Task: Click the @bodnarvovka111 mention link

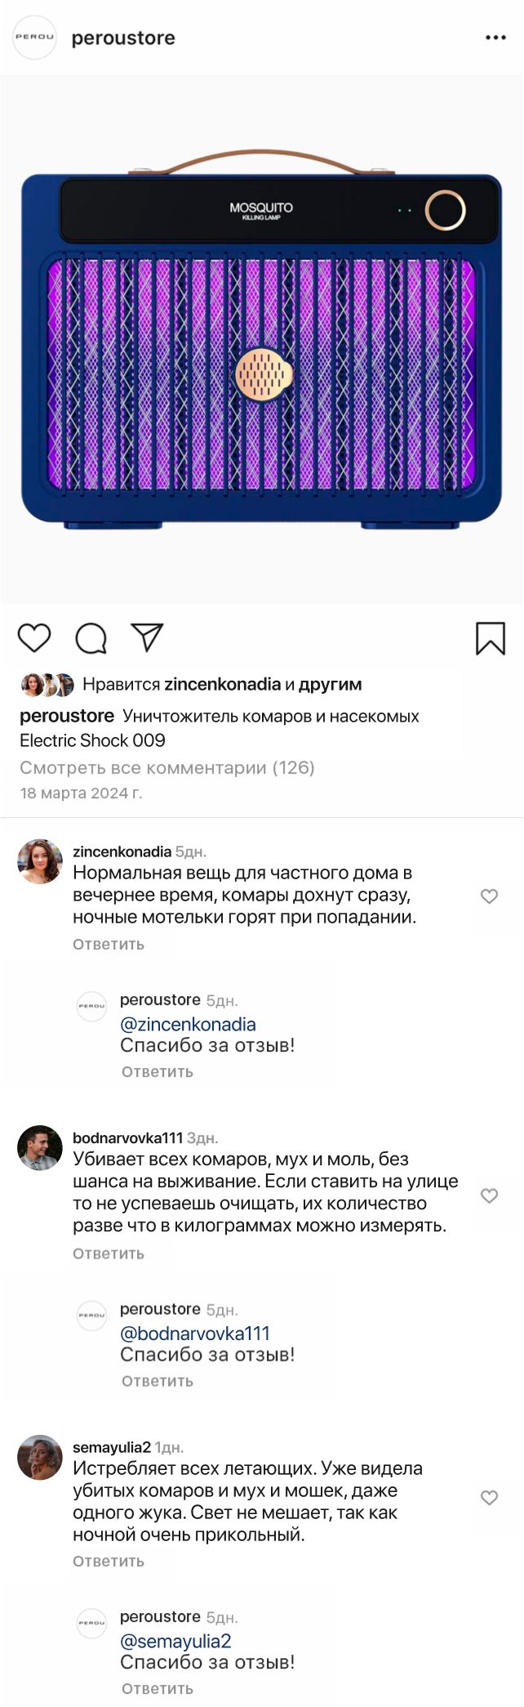Action: click(x=194, y=1334)
